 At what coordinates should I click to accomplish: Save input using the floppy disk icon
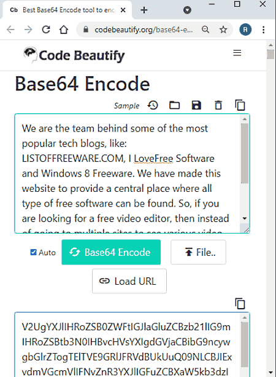click(196, 105)
